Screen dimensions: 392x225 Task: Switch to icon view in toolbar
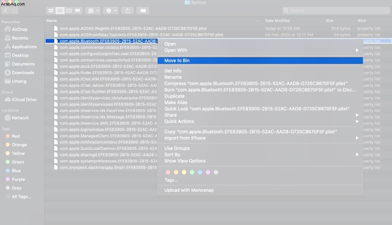[51, 11]
